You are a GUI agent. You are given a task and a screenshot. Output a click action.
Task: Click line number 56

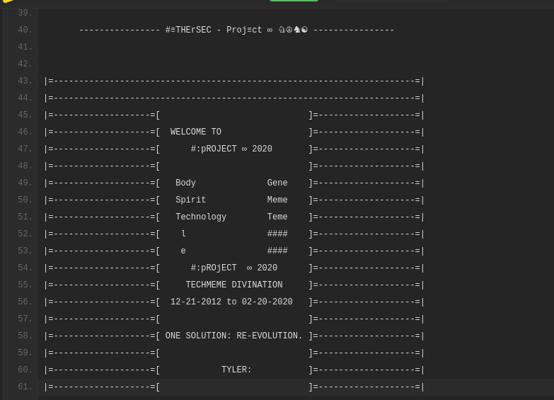25,302
